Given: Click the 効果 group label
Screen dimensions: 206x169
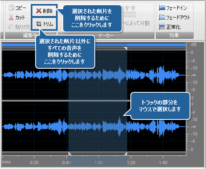Looking at the screenshot, I should click(174, 36).
